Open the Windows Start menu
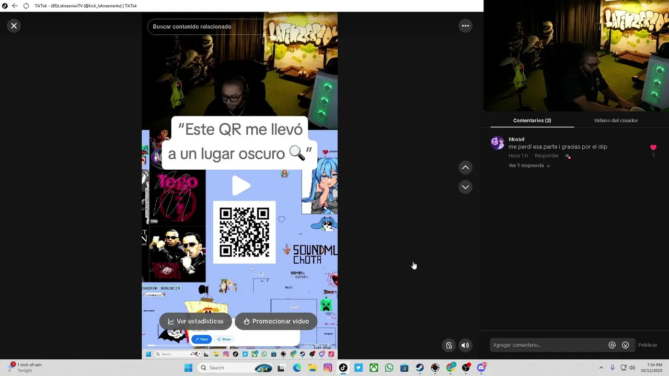669x376 pixels. point(188,368)
